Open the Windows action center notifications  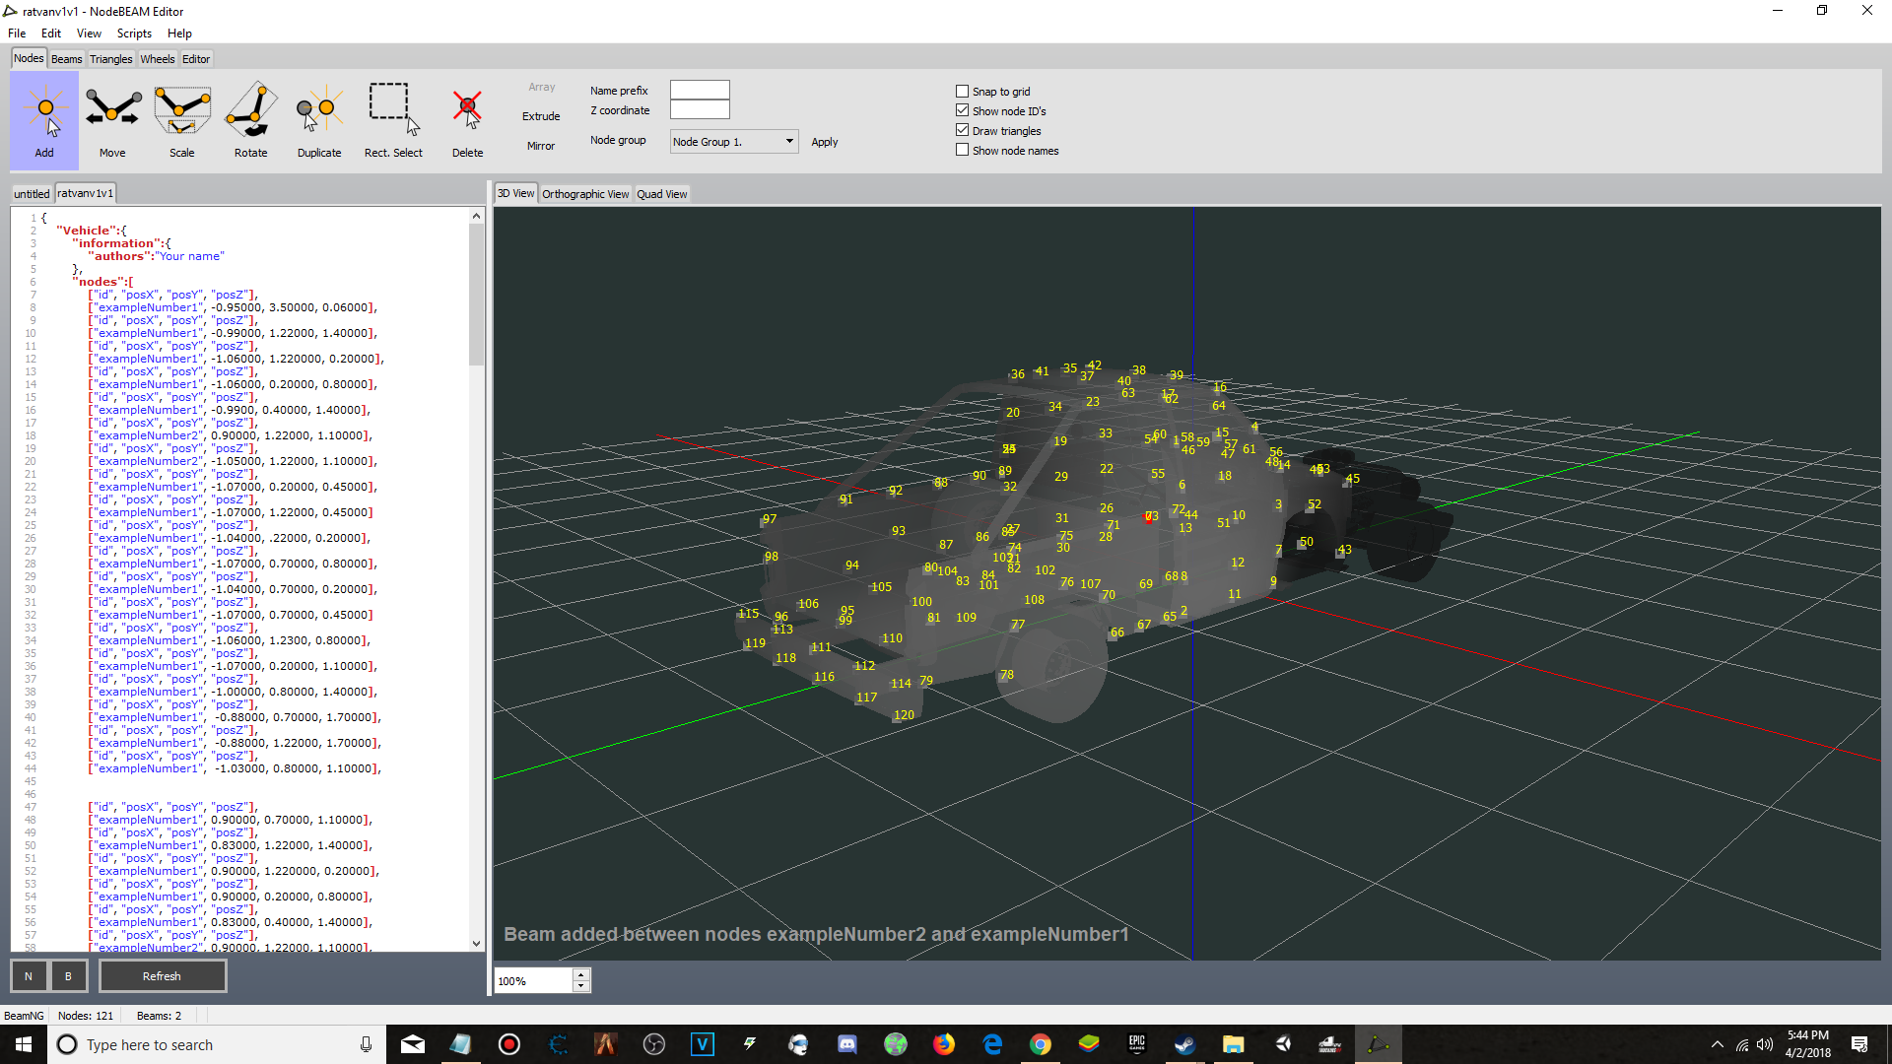(1859, 1044)
